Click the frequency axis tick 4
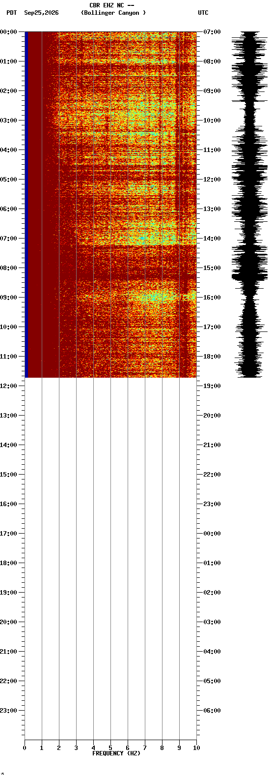This screenshot has height=779, width=271. point(93,748)
